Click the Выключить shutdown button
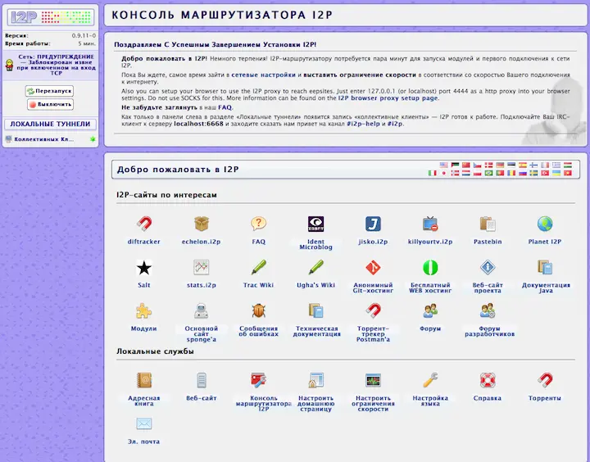This screenshot has width=590, height=462. point(50,104)
